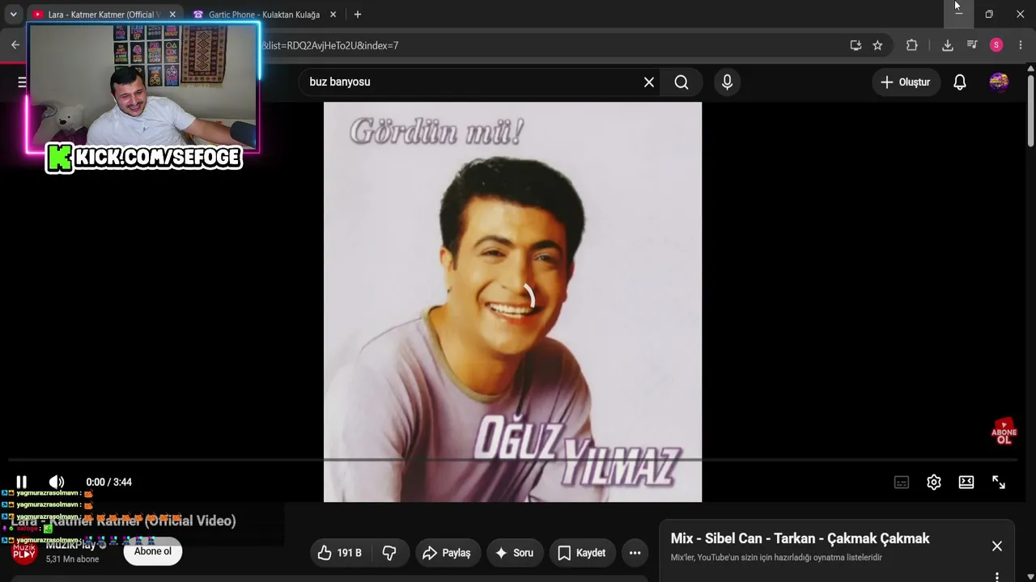
Task: Pause the video with the pause button
Action: pyautogui.click(x=22, y=482)
